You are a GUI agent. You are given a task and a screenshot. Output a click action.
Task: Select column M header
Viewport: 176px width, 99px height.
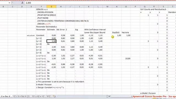(x=107, y=7)
